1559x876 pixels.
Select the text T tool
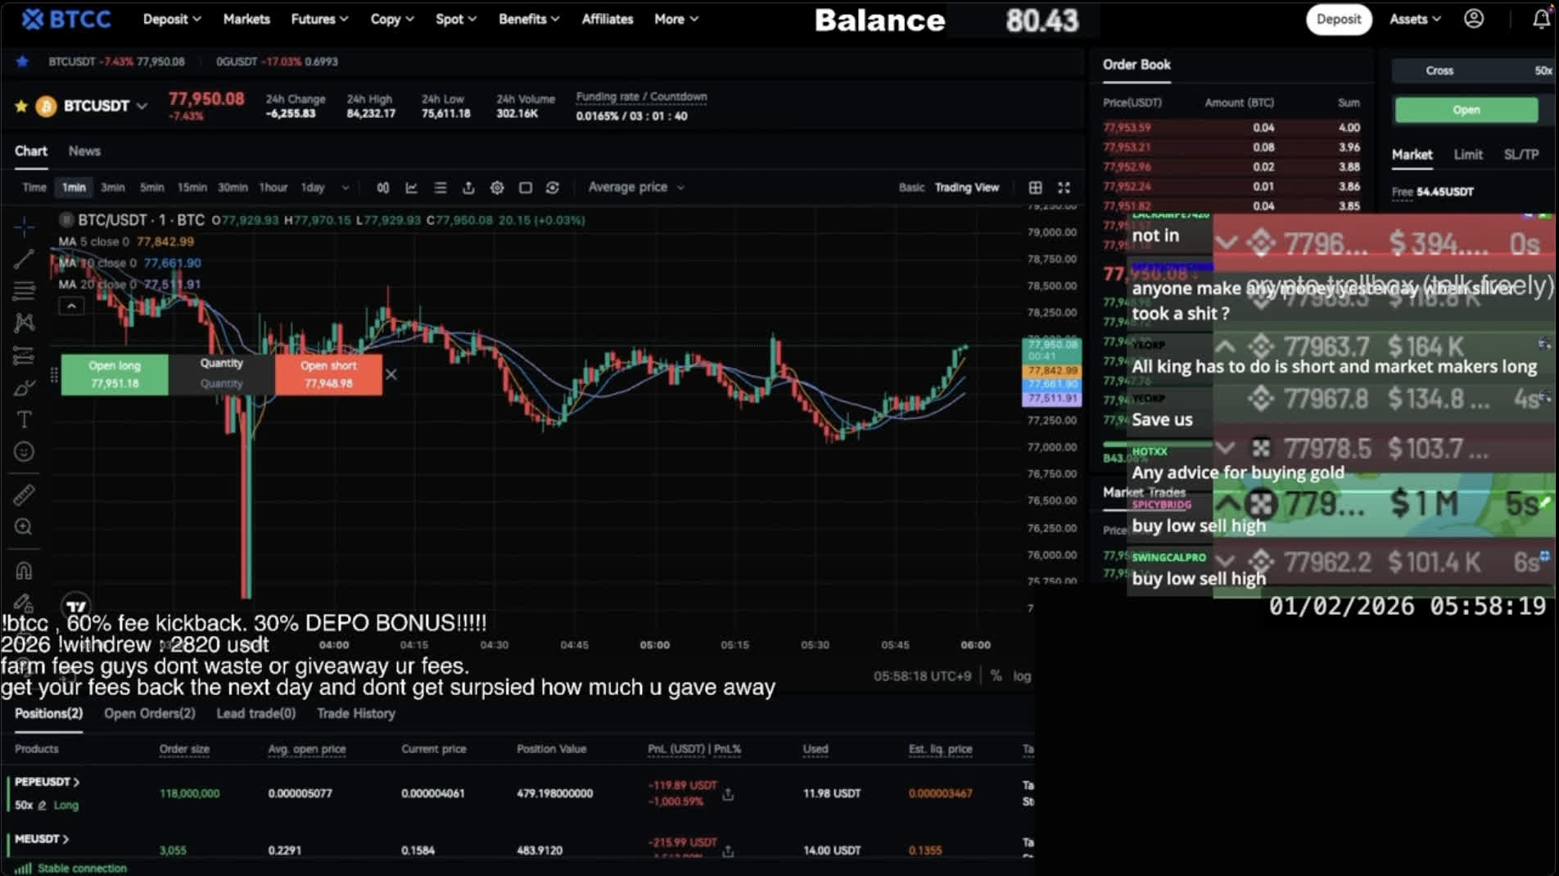pos(24,419)
